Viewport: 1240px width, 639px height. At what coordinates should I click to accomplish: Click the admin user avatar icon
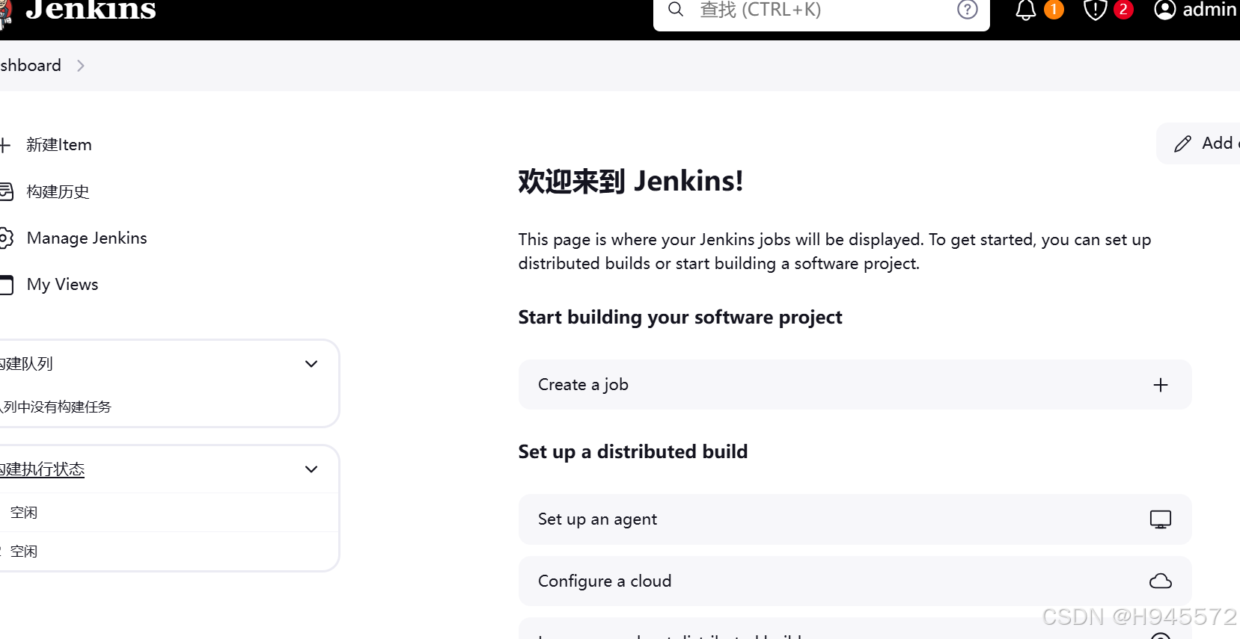[x=1164, y=9]
